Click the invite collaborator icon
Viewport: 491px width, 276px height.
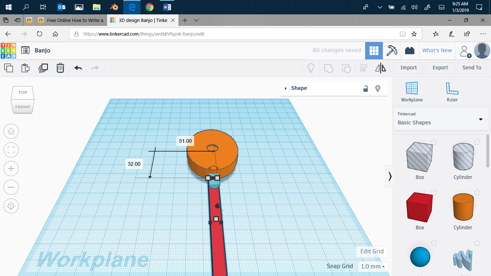[465, 51]
